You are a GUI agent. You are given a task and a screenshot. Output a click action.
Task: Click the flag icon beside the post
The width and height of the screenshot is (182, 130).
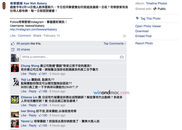[x=124, y=36]
